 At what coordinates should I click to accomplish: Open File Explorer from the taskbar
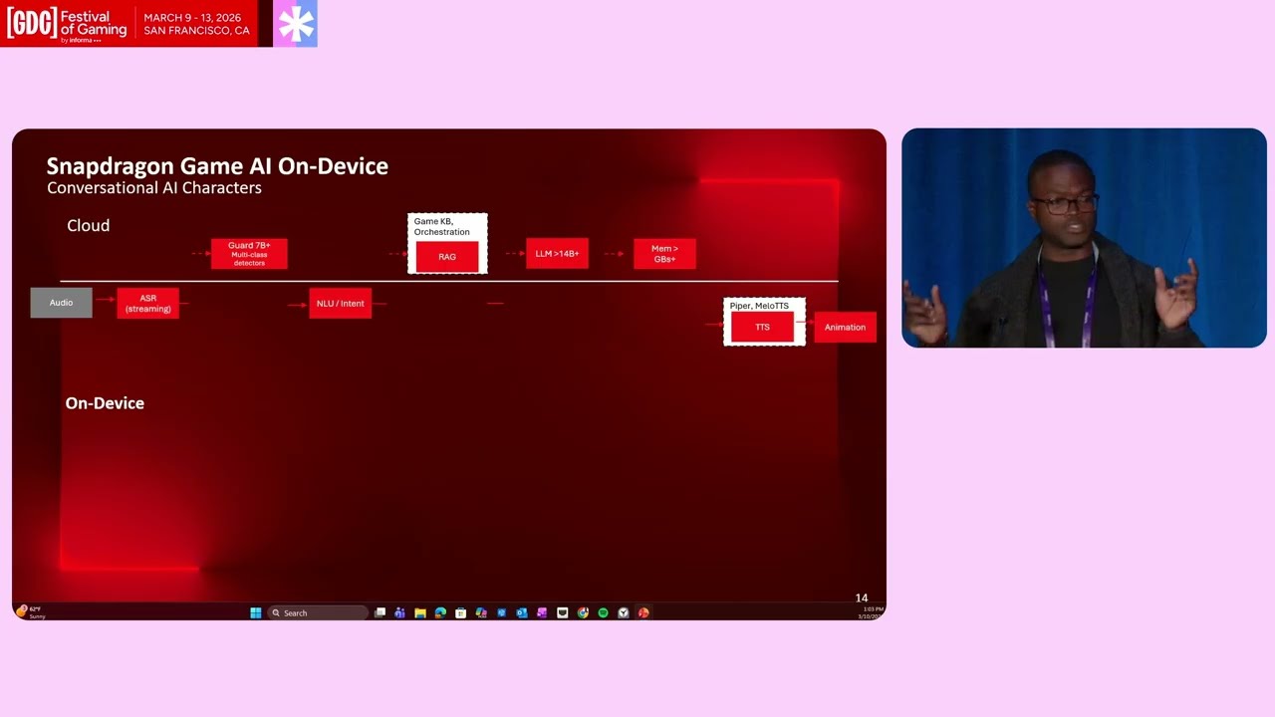tap(419, 612)
